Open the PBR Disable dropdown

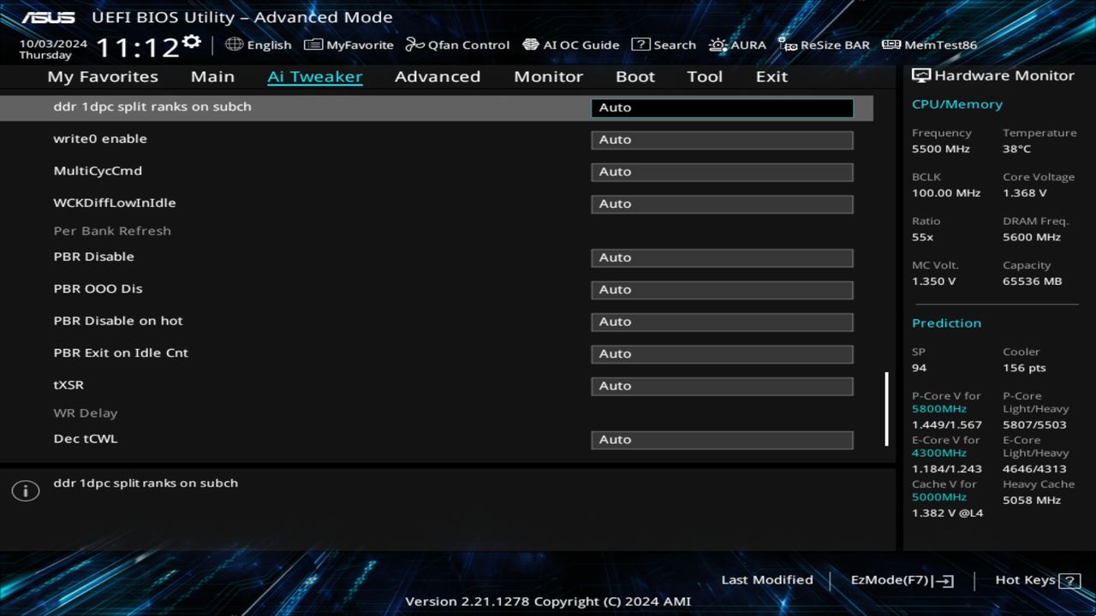click(722, 257)
